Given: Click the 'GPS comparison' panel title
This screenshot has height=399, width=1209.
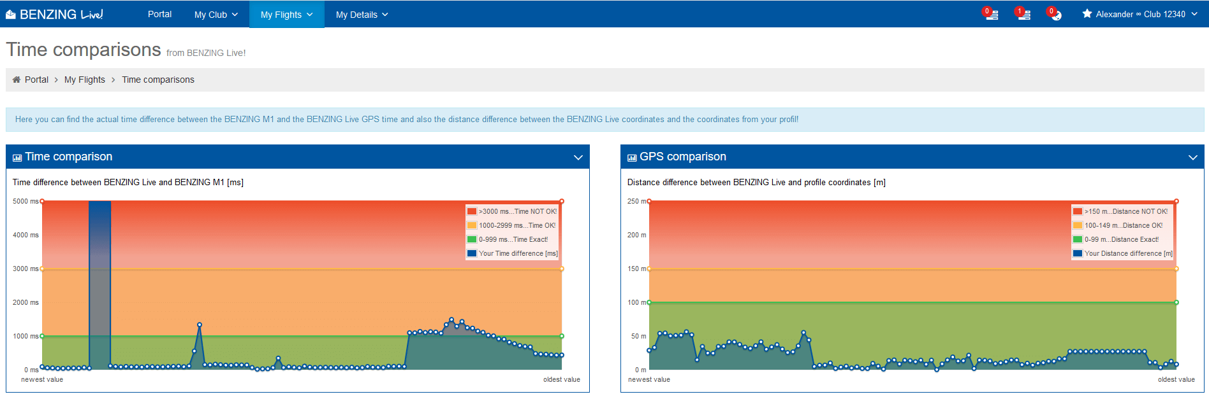Looking at the screenshot, I should click(x=683, y=157).
